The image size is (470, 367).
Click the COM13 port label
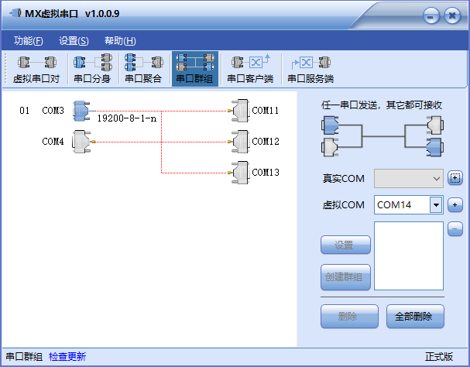coord(266,173)
